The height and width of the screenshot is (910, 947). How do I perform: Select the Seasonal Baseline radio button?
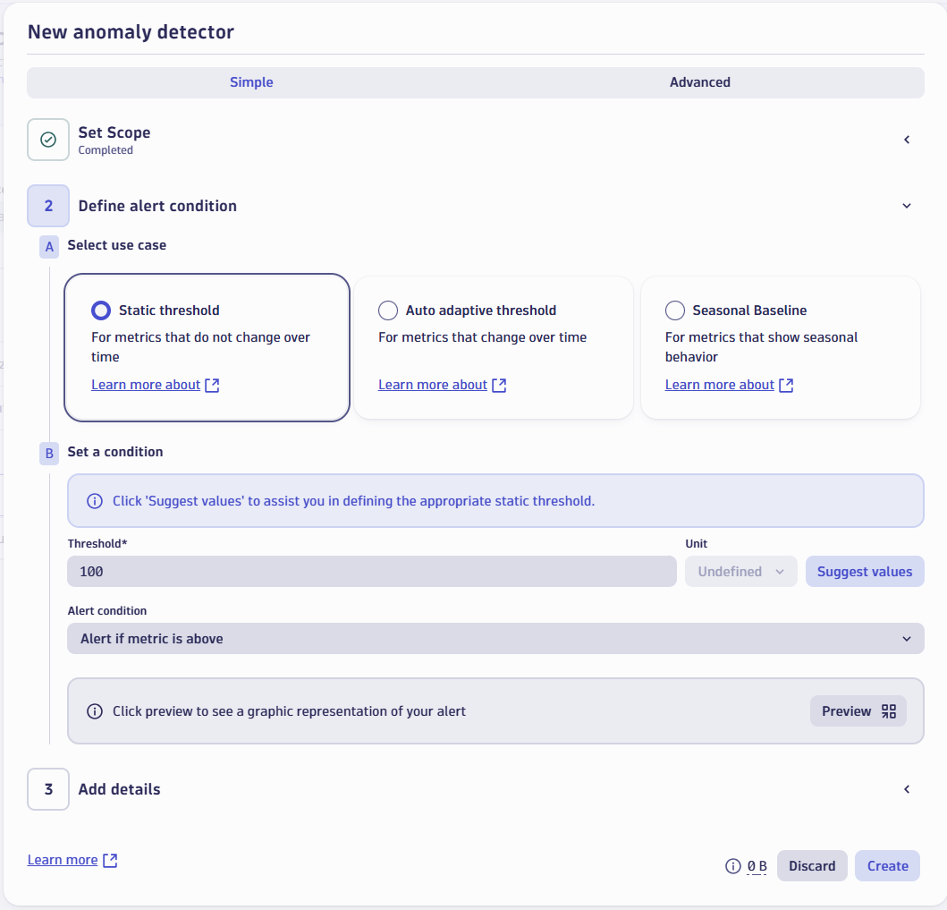click(x=675, y=310)
